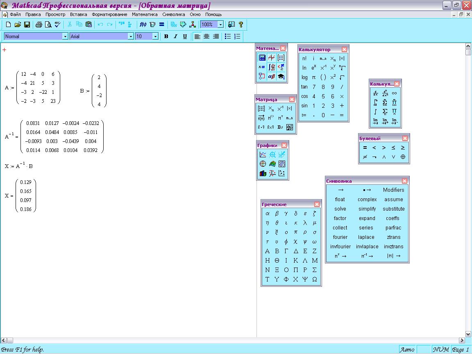Image resolution: width=472 pixels, height=354 pixels.
Task: Open the Calculator palette icon in Math toolbar
Action: (x=262, y=57)
